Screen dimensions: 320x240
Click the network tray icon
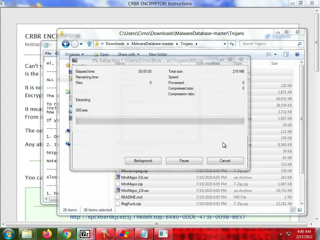pos(288,234)
